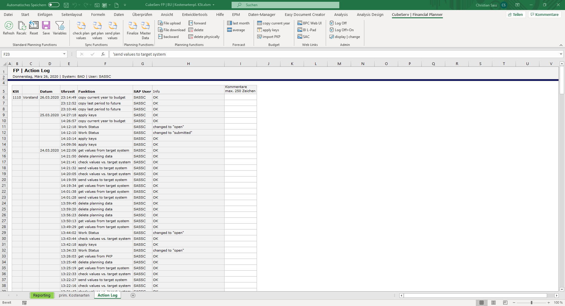This screenshot has width=565, height=306.
Task: Click File download in ribbon
Action: tap(172, 30)
